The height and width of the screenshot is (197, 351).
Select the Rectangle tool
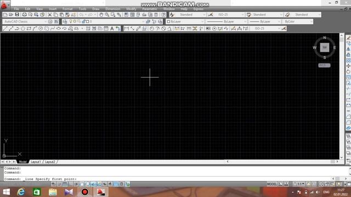coord(29,28)
